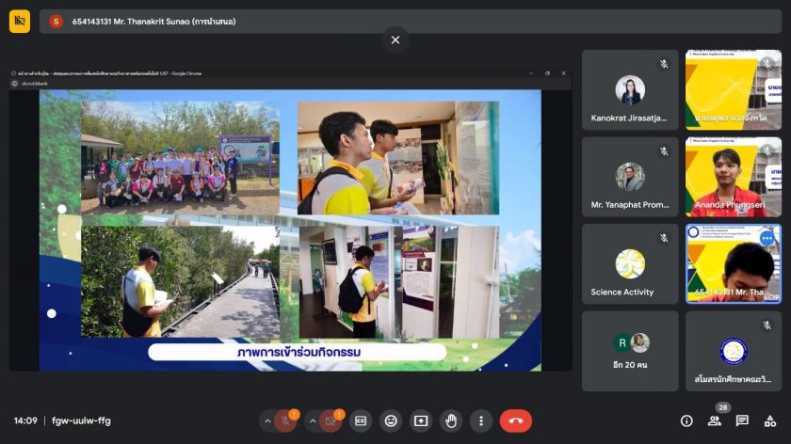Open meeting details info icon
791x444 pixels.
click(x=686, y=420)
